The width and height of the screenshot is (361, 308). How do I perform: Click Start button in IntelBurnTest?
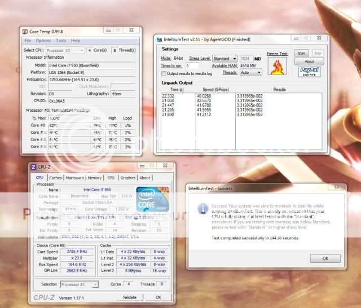[x=301, y=53]
